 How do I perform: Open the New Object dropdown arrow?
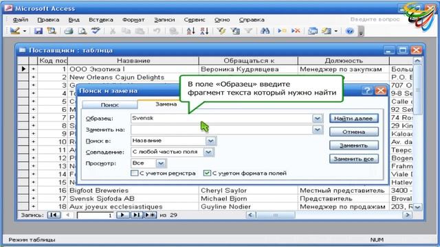[335, 31]
